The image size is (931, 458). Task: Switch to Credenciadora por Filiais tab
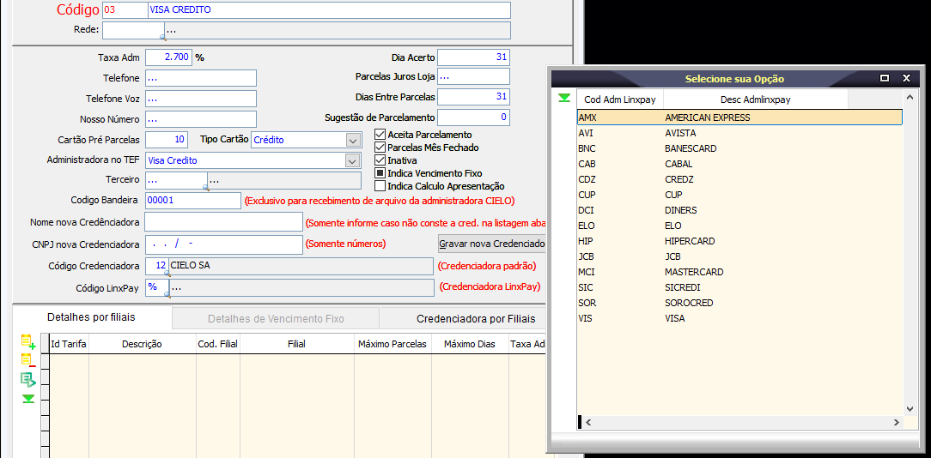click(463, 318)
